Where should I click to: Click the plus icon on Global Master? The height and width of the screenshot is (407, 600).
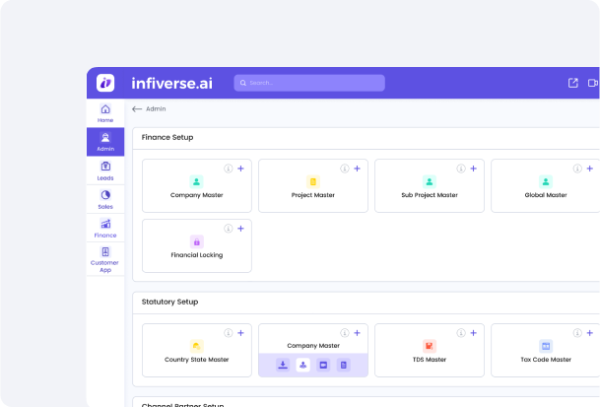590,169
